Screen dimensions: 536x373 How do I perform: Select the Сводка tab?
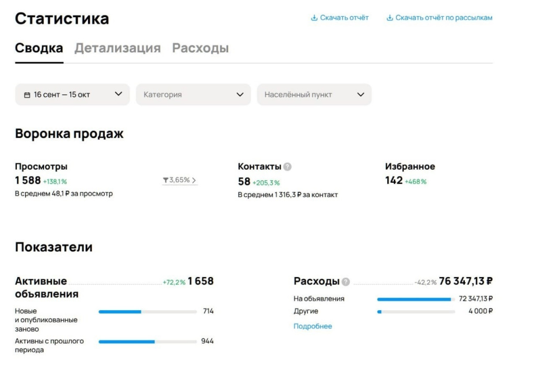pyautogui.click(x=39, y=48)
